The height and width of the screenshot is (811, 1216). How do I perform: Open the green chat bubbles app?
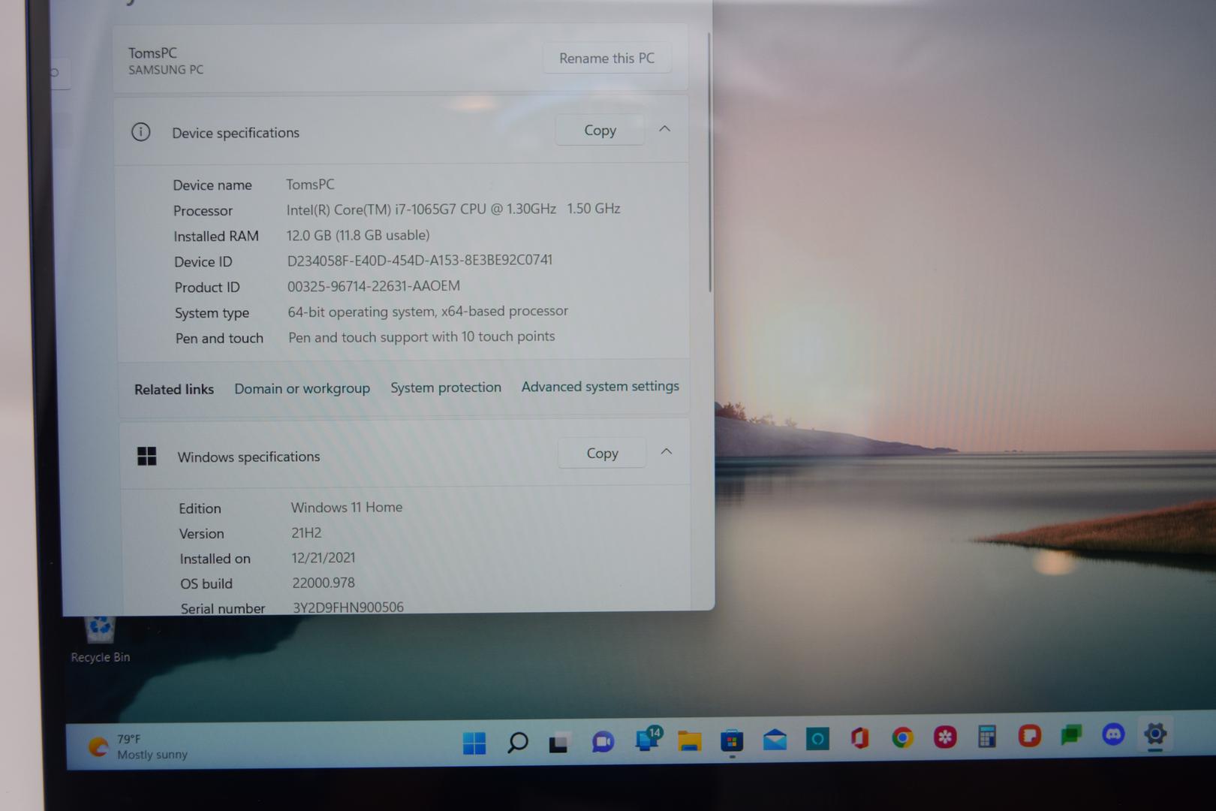click(1071, 735)
